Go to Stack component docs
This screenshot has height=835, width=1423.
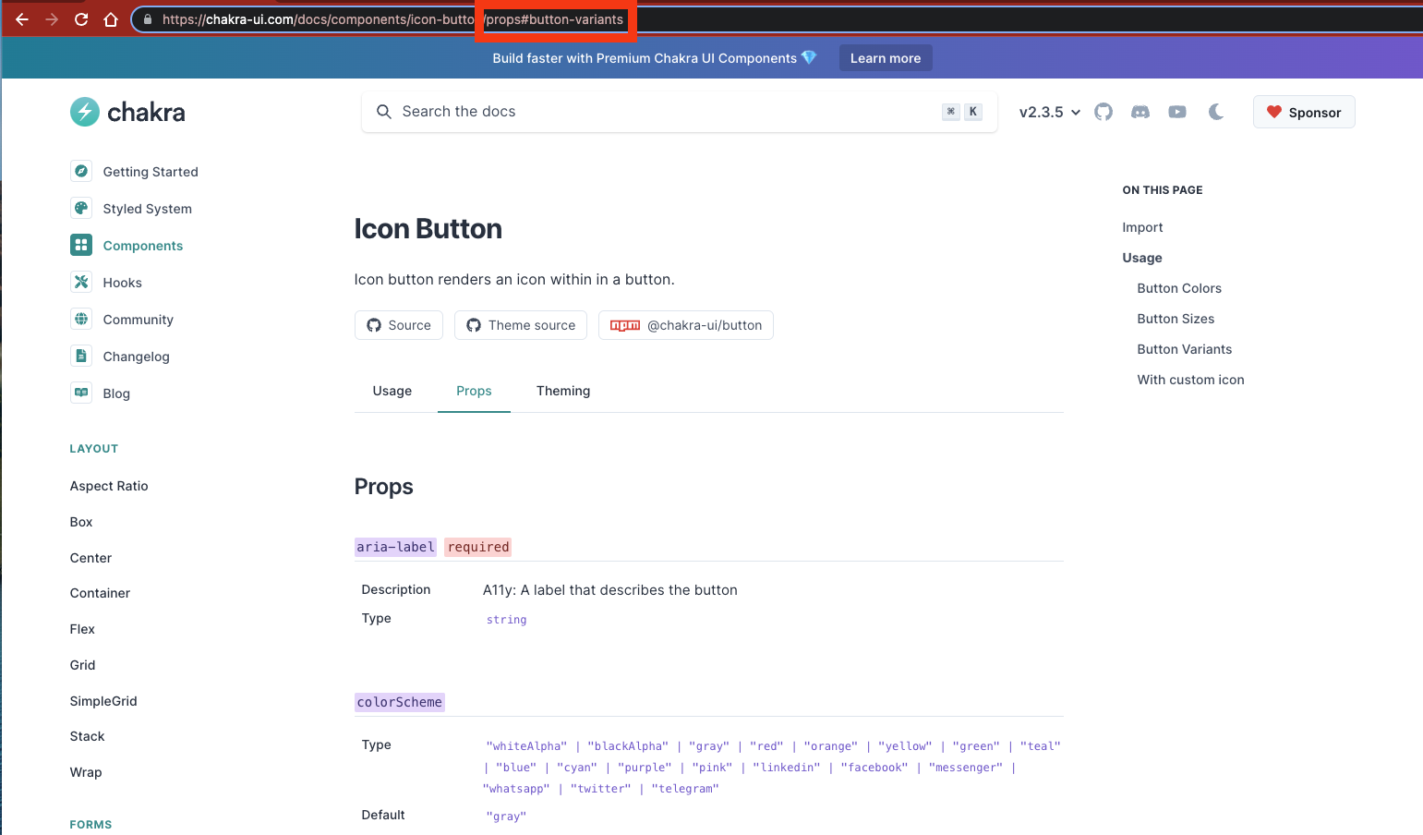click(x=87, y=736)
